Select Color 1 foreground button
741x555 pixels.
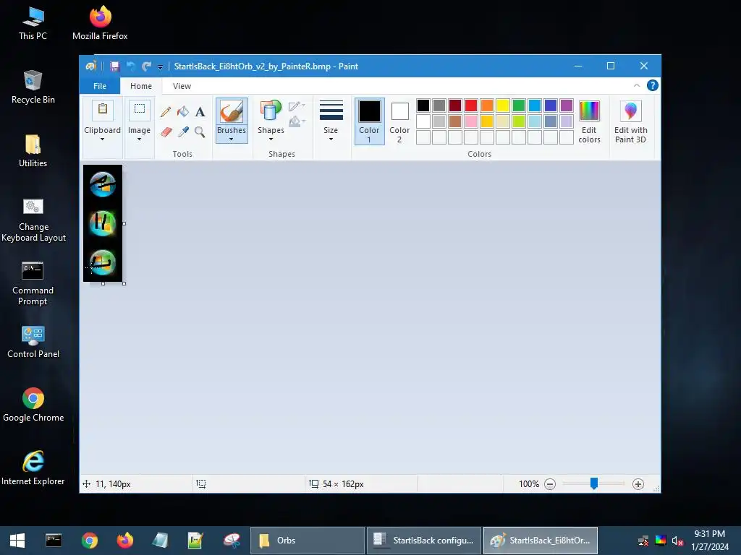tap(369, 121)
